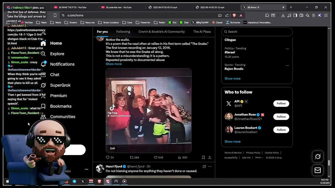Open the #Israel trending topic

(230, 52)
